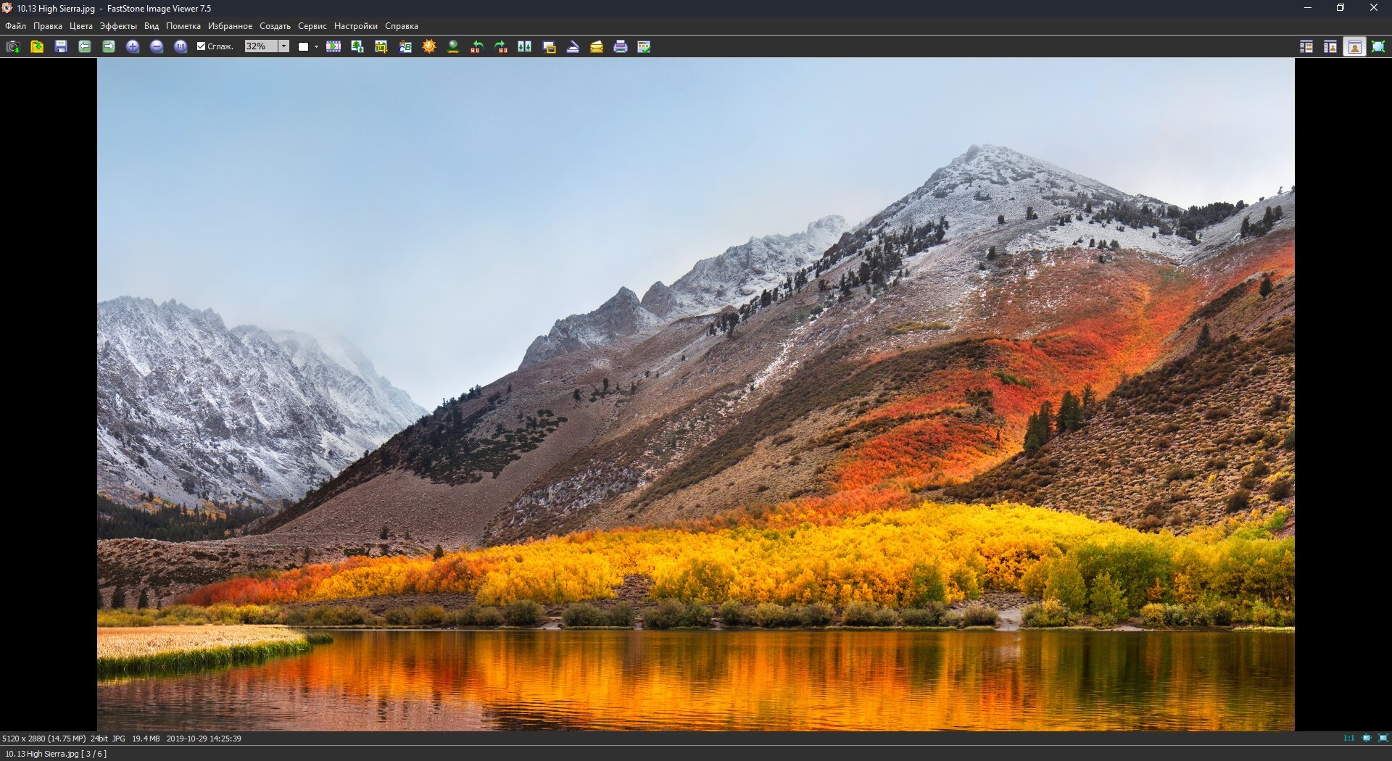Click the 10.13 High Sierra.jpg [ 3 / 6 ] text
This screenshot has height=761, width=1392.
(55, 754)
